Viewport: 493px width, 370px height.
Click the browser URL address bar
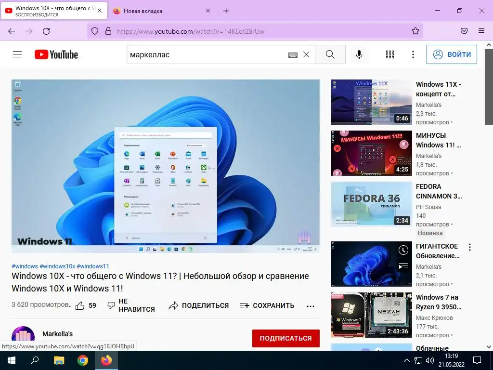[255, 31]
